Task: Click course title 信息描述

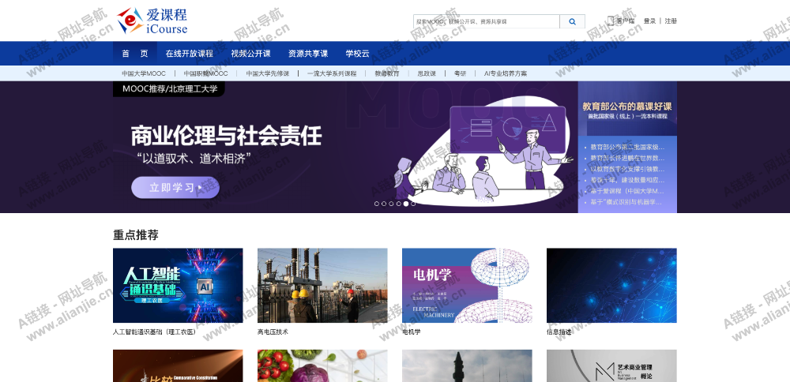Action: pyautogui.click(x=559, y=332)
